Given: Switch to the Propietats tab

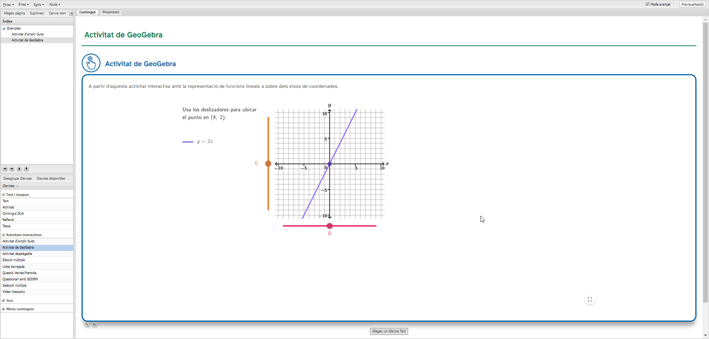Looking at the screenshot, I should (111, 12).
